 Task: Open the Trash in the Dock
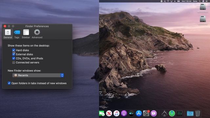198,113
